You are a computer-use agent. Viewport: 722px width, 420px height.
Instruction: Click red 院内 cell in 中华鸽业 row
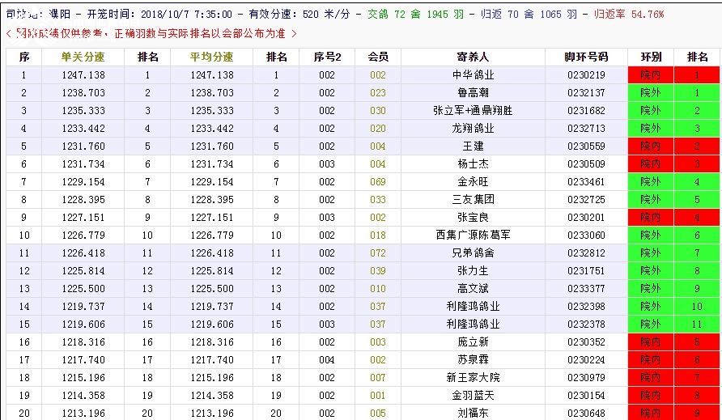pyautogui.click(x=651, y=75)
